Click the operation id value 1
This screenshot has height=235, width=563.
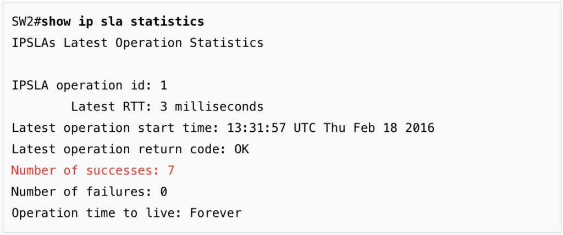pos(163,86)
